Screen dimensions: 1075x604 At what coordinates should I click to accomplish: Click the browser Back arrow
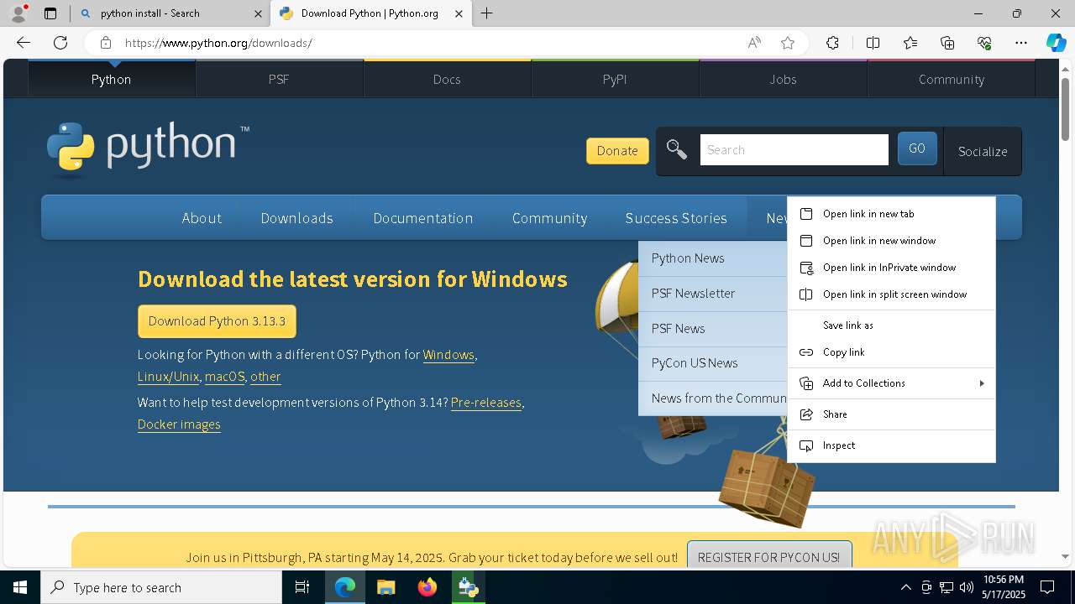pyautogui.click(x=24, y=43)
